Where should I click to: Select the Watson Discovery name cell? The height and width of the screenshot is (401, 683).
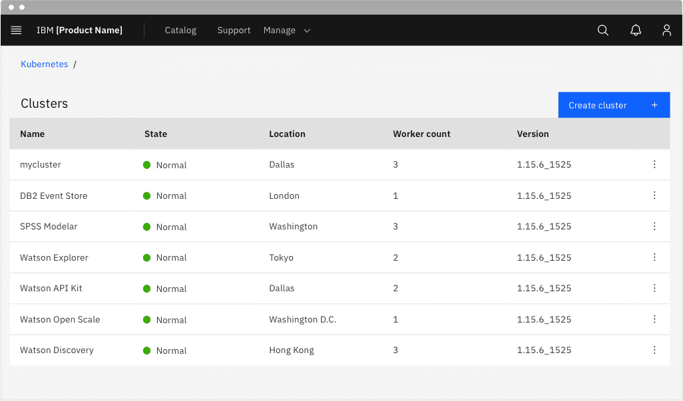(x=57, y=350)
